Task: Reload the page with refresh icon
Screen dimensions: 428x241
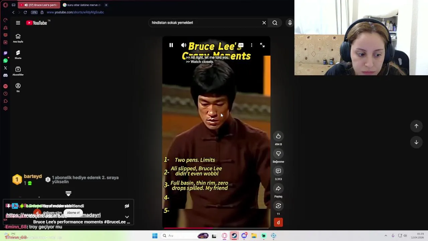Action: tap(25, 12)
